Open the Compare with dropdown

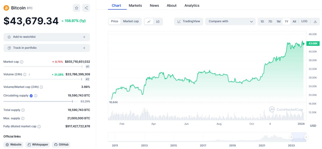tap(230, 21)
